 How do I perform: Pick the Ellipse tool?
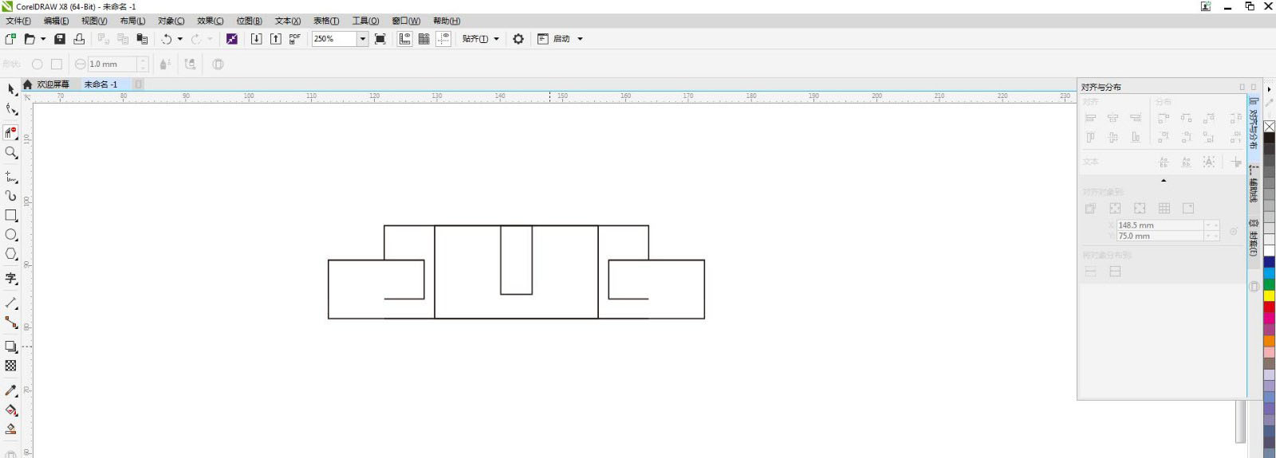(x=11, y=235)
